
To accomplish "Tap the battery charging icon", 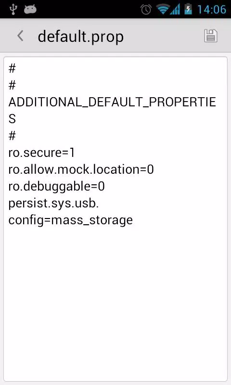I will click(x=188, y=9).
